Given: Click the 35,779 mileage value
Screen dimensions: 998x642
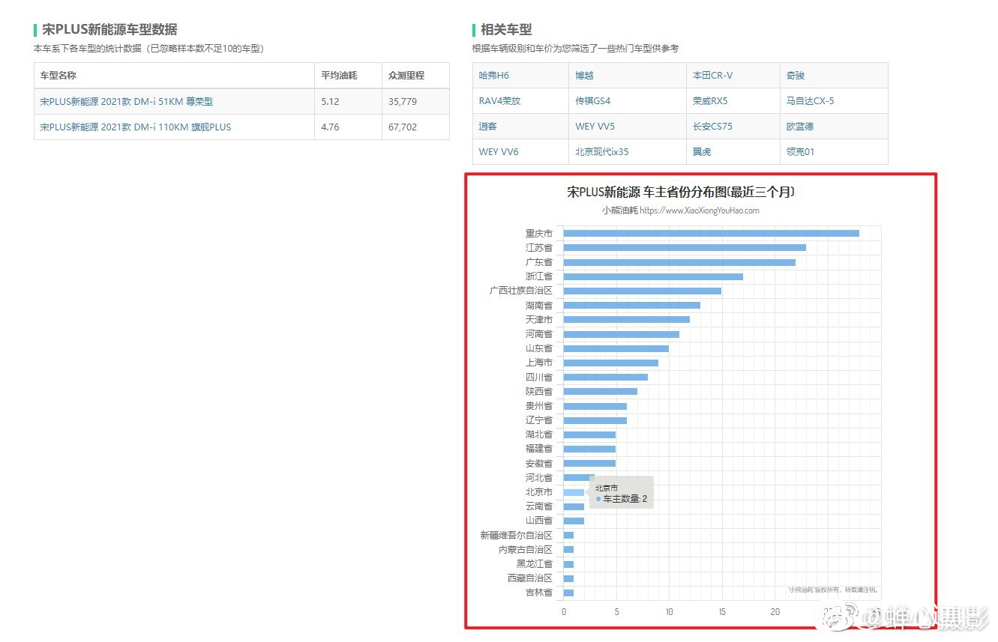Looking at the screenshot, I should click(403, 101).
